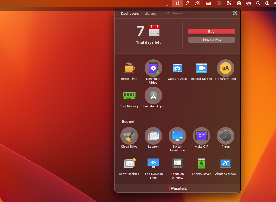Click the "Trial days left" text
The height and width of the screenshot is (202, 276).
pyautogui.click(x=148, y=42)
